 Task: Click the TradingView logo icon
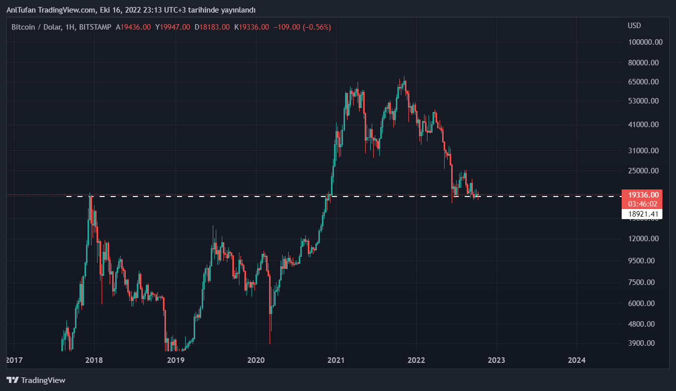(13, 380)
